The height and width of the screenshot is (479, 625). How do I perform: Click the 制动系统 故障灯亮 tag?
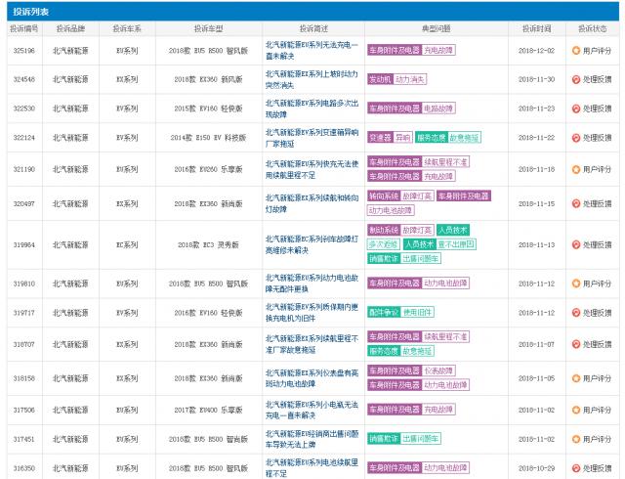tap(400, 230)
